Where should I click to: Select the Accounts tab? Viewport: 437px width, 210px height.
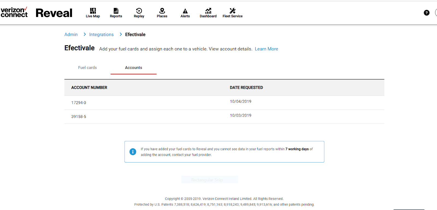[x=134, y=67]
